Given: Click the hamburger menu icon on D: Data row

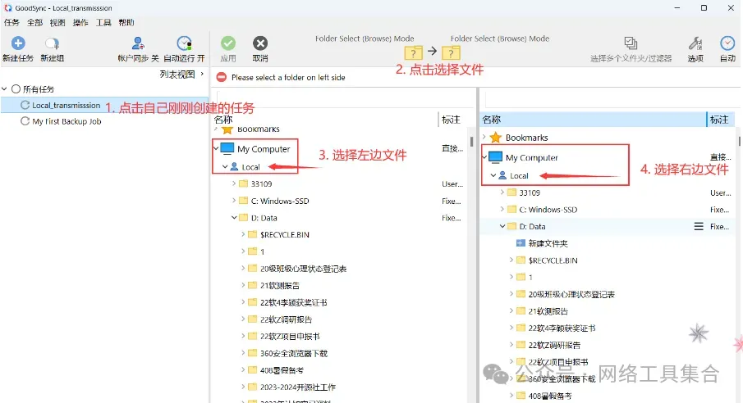Looking at the screenshot, I should coord(699,227).
